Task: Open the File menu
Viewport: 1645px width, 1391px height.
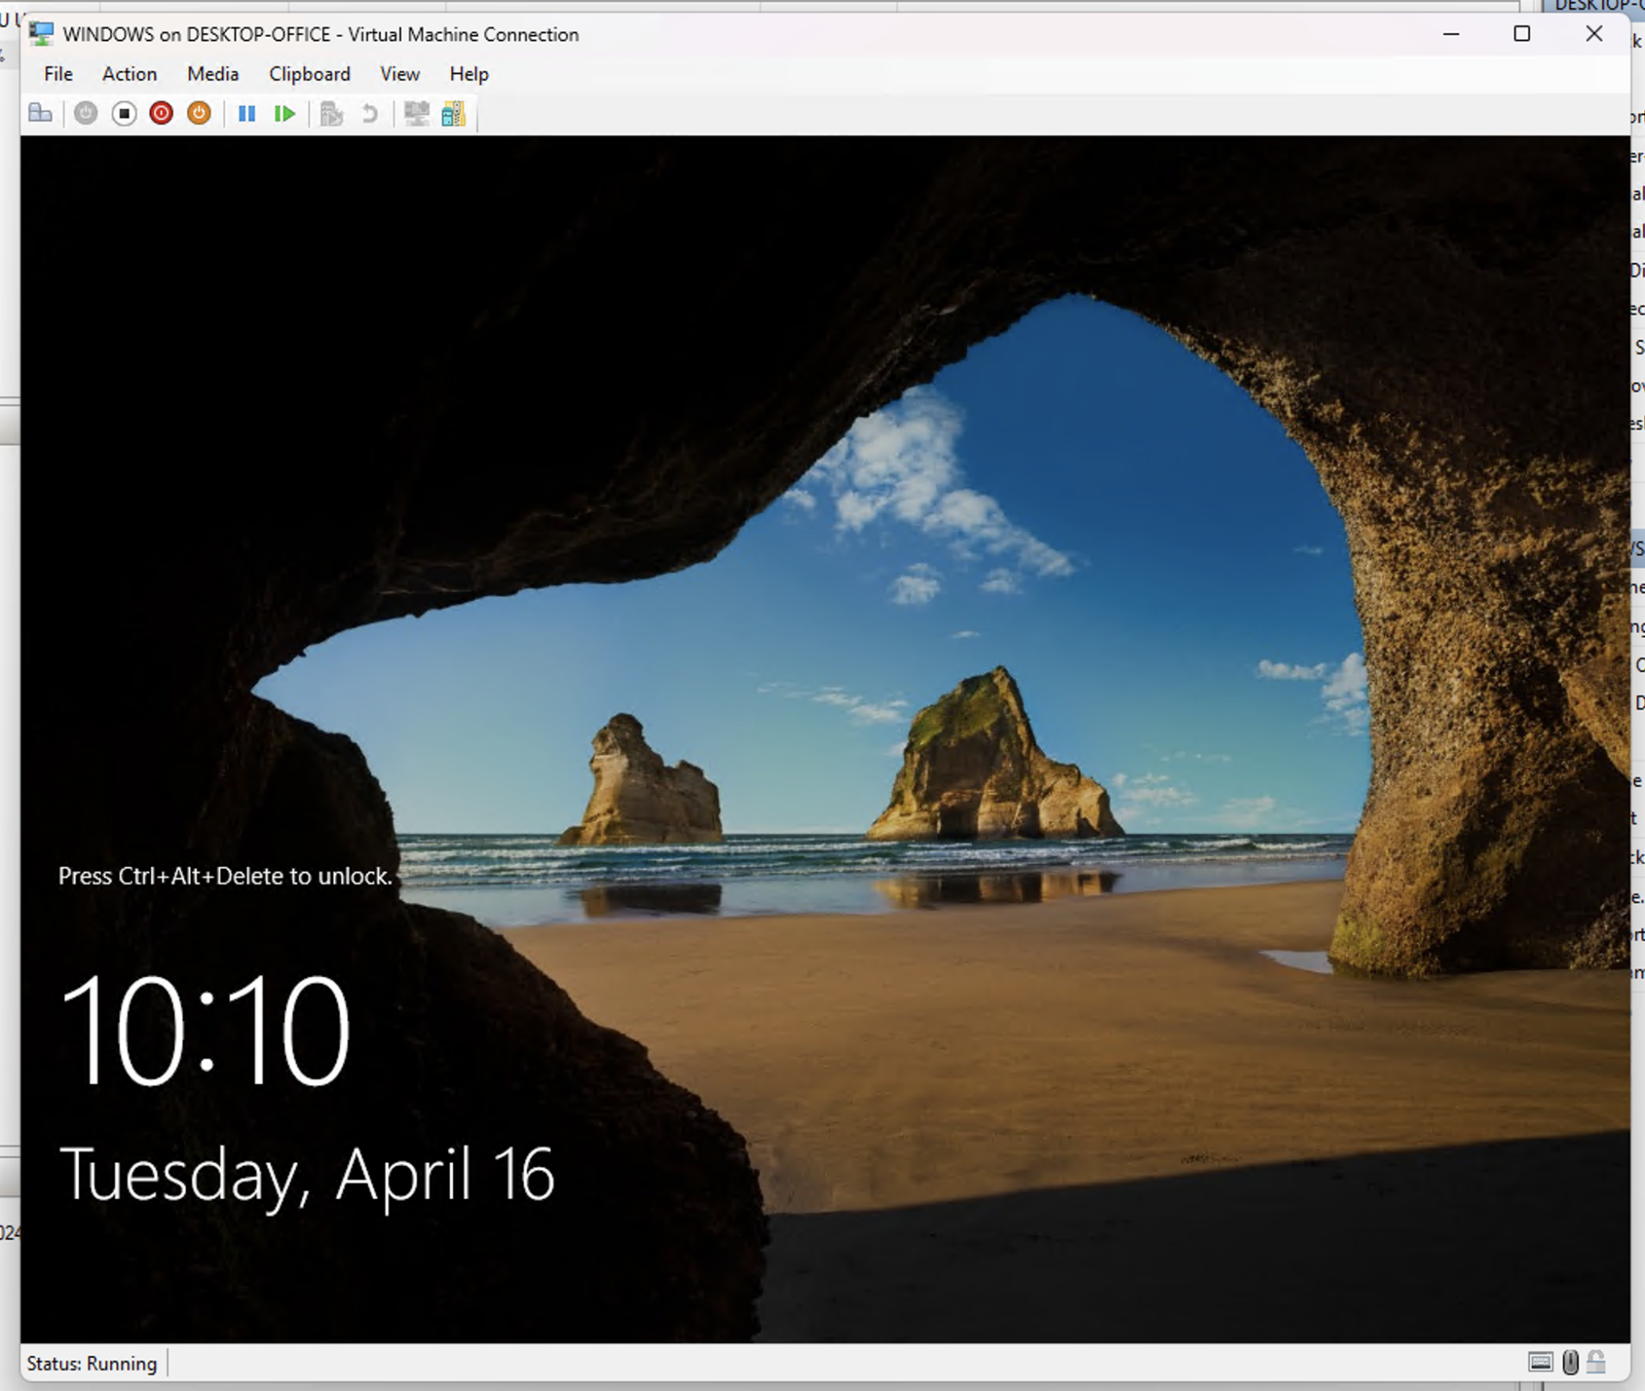Action: (x=58, y=74)
